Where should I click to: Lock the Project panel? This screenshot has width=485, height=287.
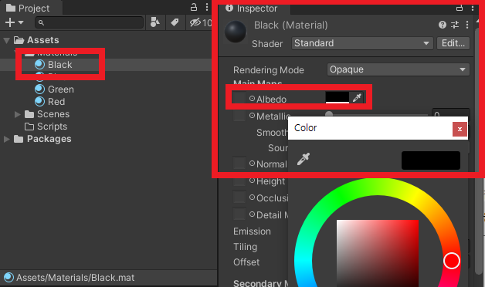(x=194, y=7)
